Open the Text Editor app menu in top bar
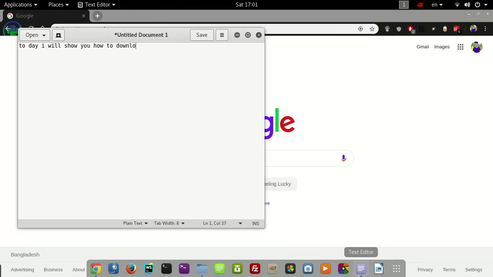The width and height of the screenshot is (493, 277). 97,5
